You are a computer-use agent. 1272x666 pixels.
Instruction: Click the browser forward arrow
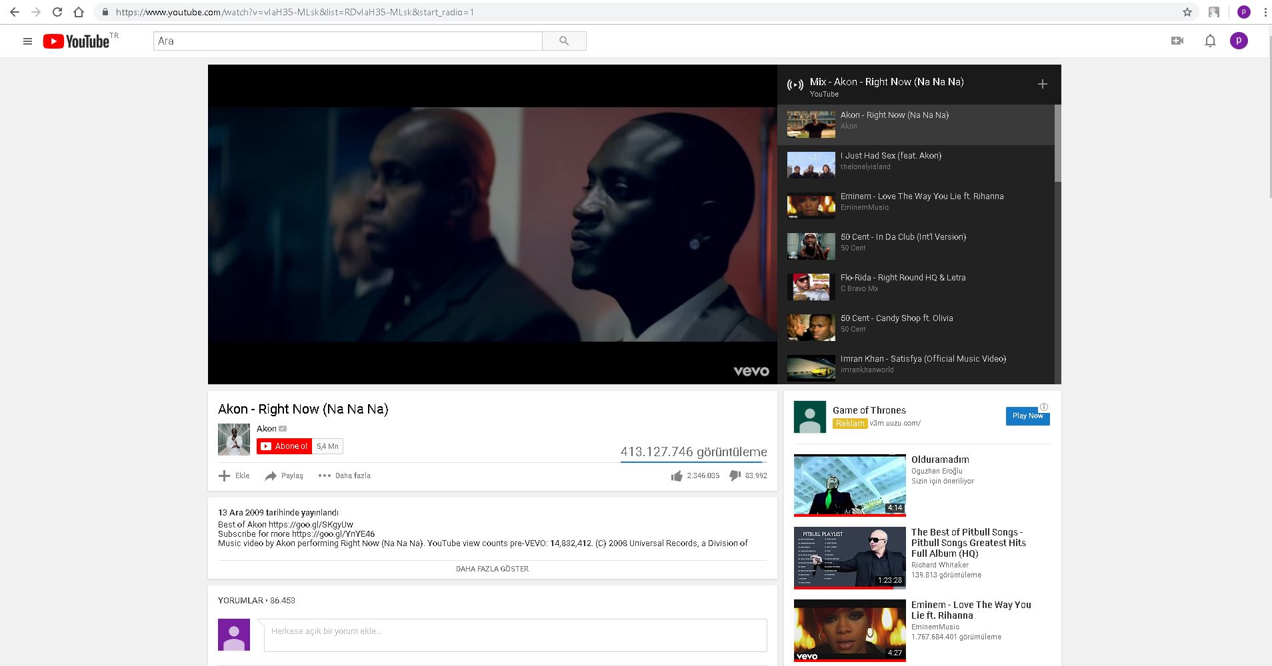36,12
